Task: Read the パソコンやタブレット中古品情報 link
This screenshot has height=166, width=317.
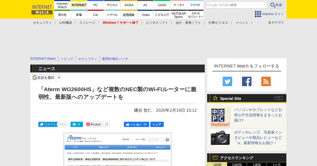Action: click(258, 115)
